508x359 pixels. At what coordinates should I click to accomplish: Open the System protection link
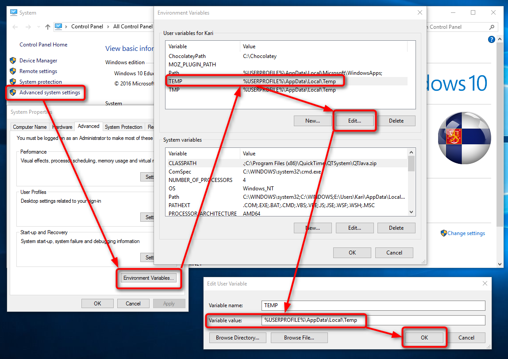click(41, 82)
